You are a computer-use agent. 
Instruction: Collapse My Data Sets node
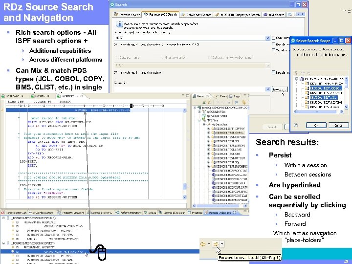(x=204, y=124)
